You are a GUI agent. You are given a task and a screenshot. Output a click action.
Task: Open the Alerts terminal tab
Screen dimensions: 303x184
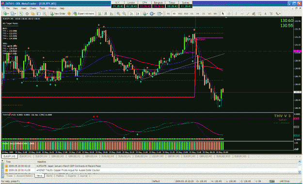49,176
